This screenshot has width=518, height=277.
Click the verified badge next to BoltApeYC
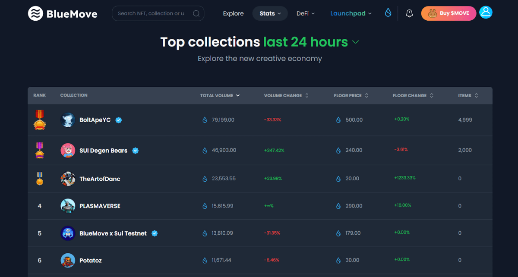click(x=118, y=120)
